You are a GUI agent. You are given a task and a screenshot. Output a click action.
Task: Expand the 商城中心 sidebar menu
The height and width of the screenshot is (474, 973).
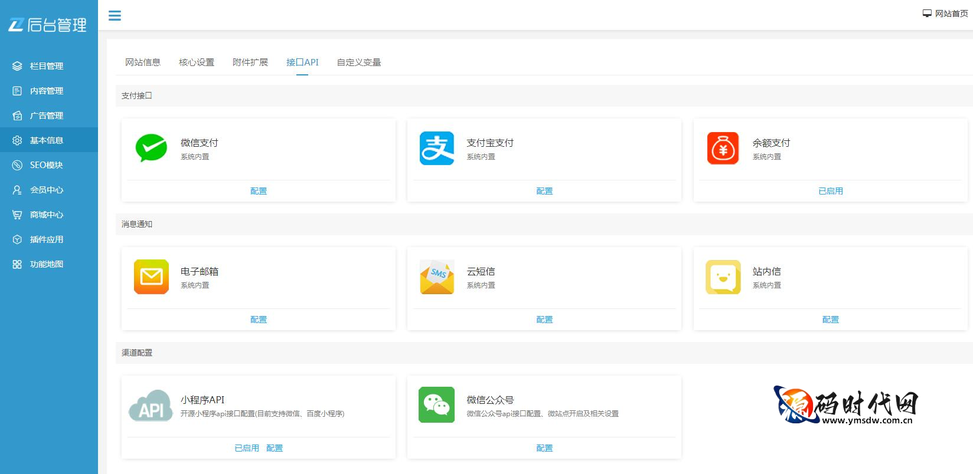coord(47,215)
